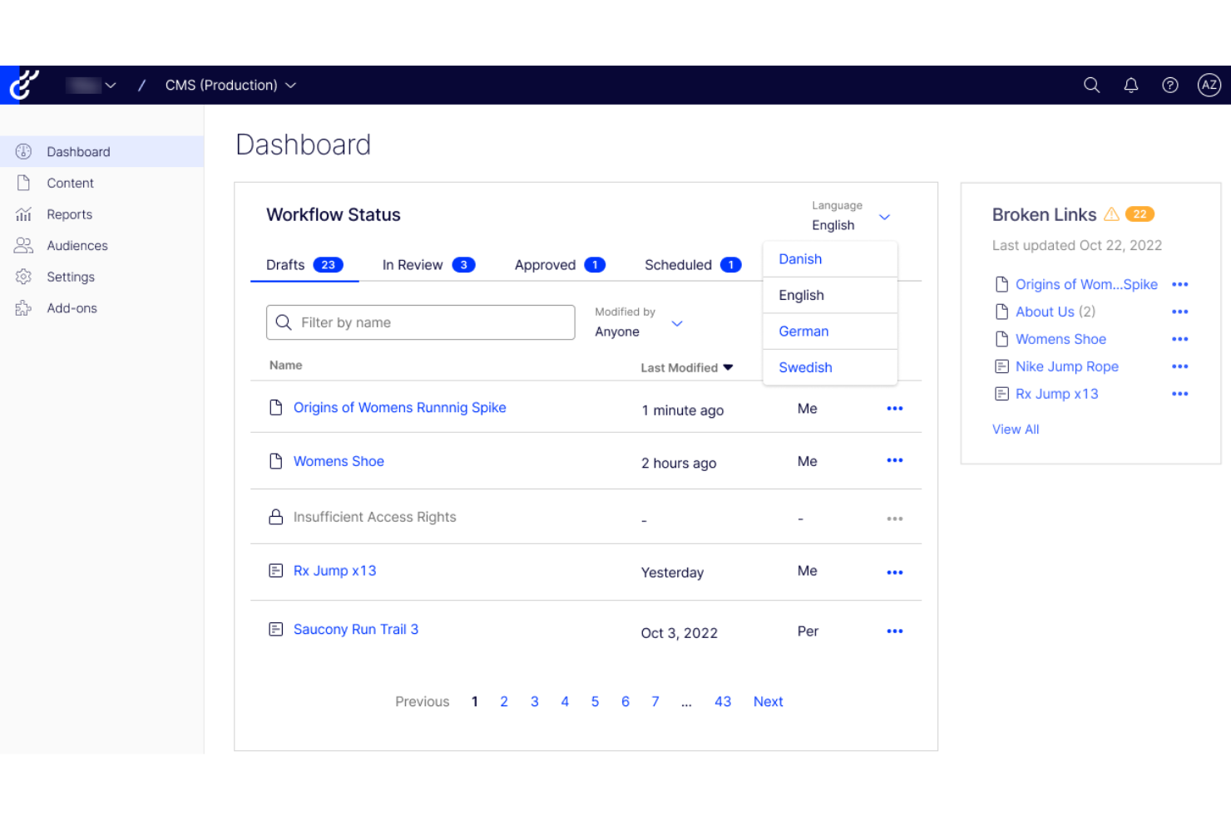Open the help icon in top bar

(x=1169, y=85)
